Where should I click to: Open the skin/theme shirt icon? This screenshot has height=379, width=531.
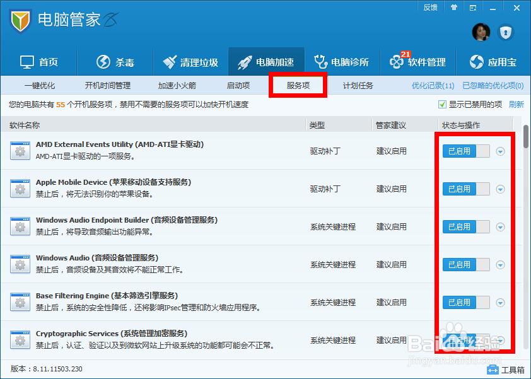454,8
